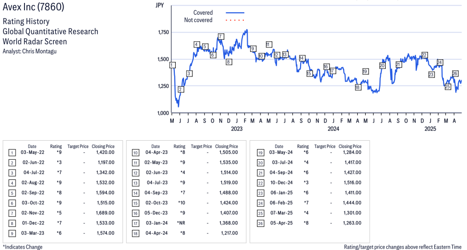
Task: Click chart marker 20 at July 2024
Action: click(382, 66)
